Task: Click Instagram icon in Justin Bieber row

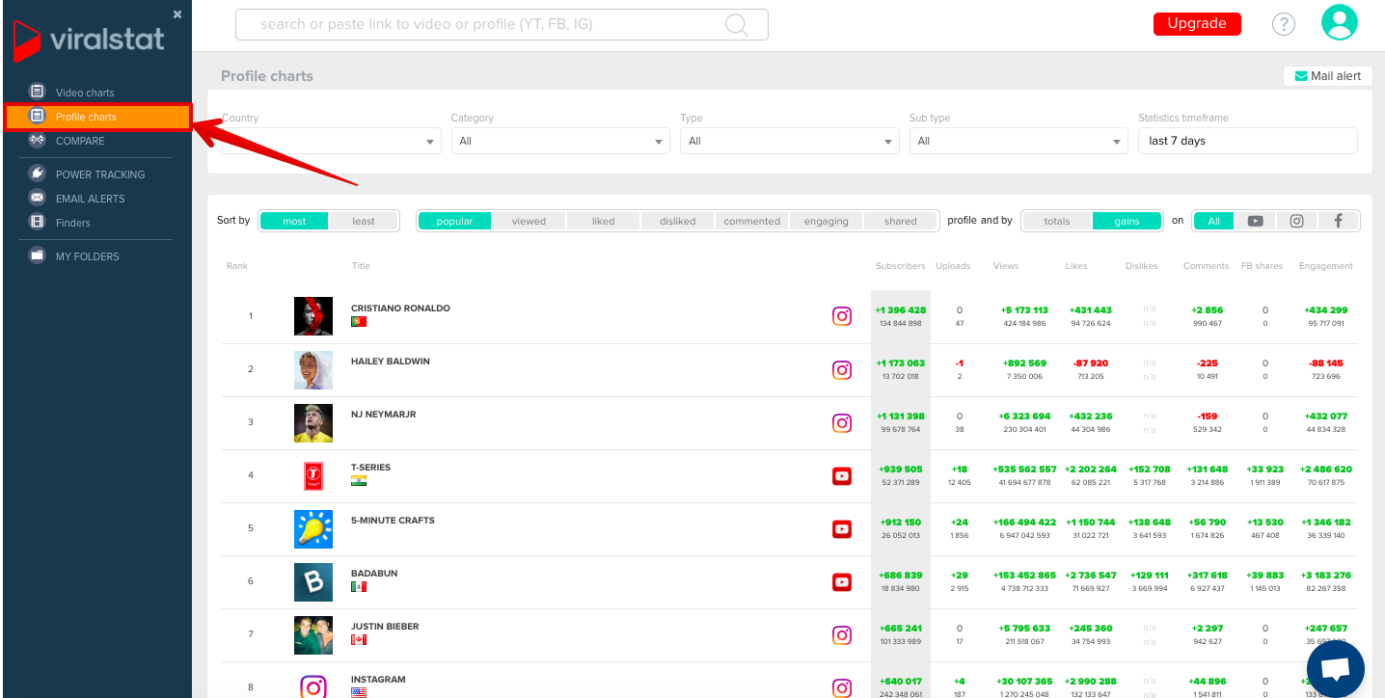Action: pyautogui.click(x=842, y=634)
